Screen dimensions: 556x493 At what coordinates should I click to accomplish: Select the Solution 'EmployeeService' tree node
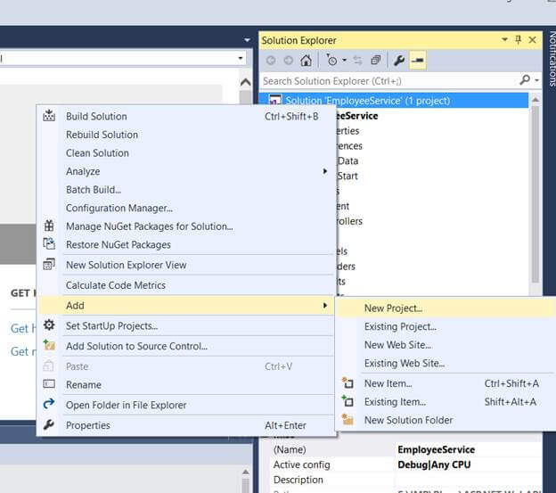pyautogui.click(x=394, y=101)
